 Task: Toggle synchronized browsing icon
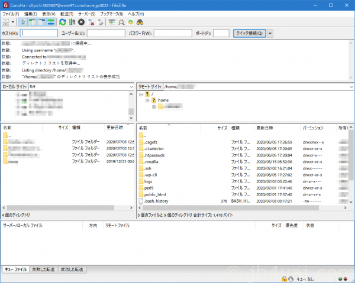coord(131,22)
